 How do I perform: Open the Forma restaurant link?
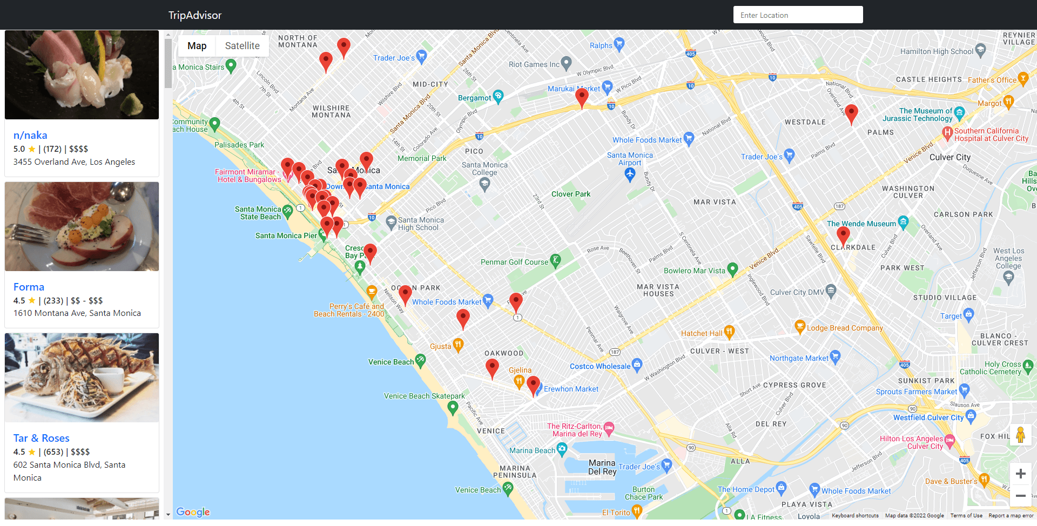(29, 287)
